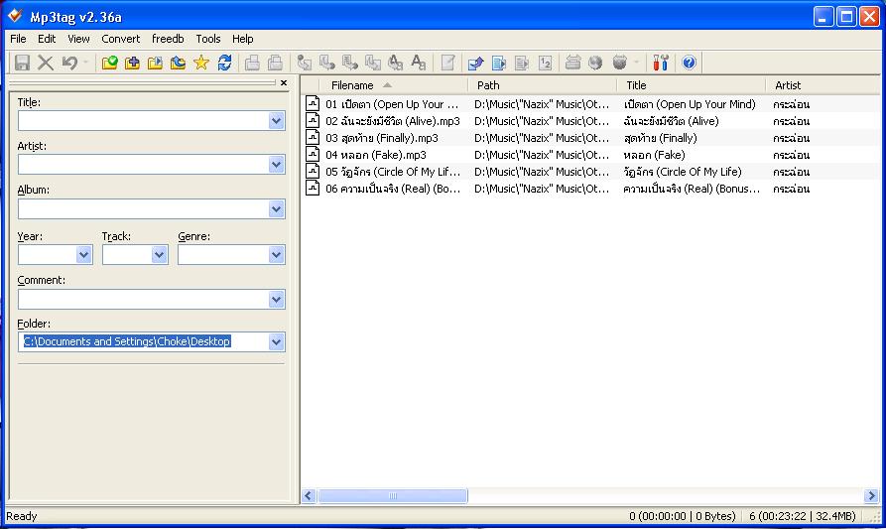The height and width of the screenshot is (529, 886).
Task: Click file icon of '04 หลอก (Fake).mp3'
Action: tap(313, 154)
